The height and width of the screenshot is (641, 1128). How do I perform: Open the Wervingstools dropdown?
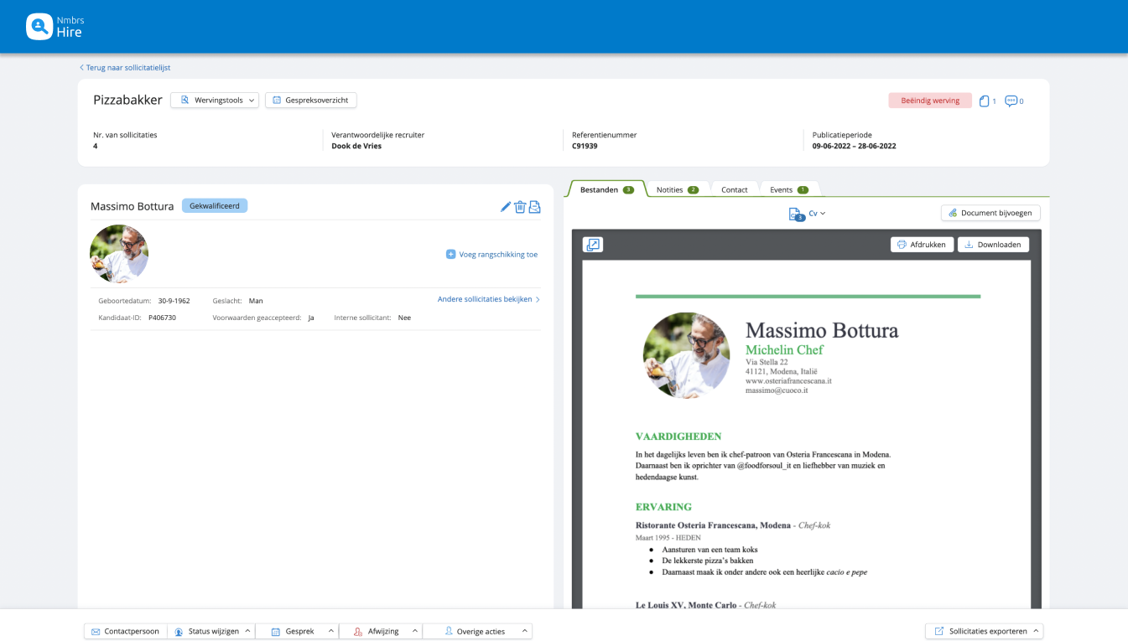tap(215, 101)
